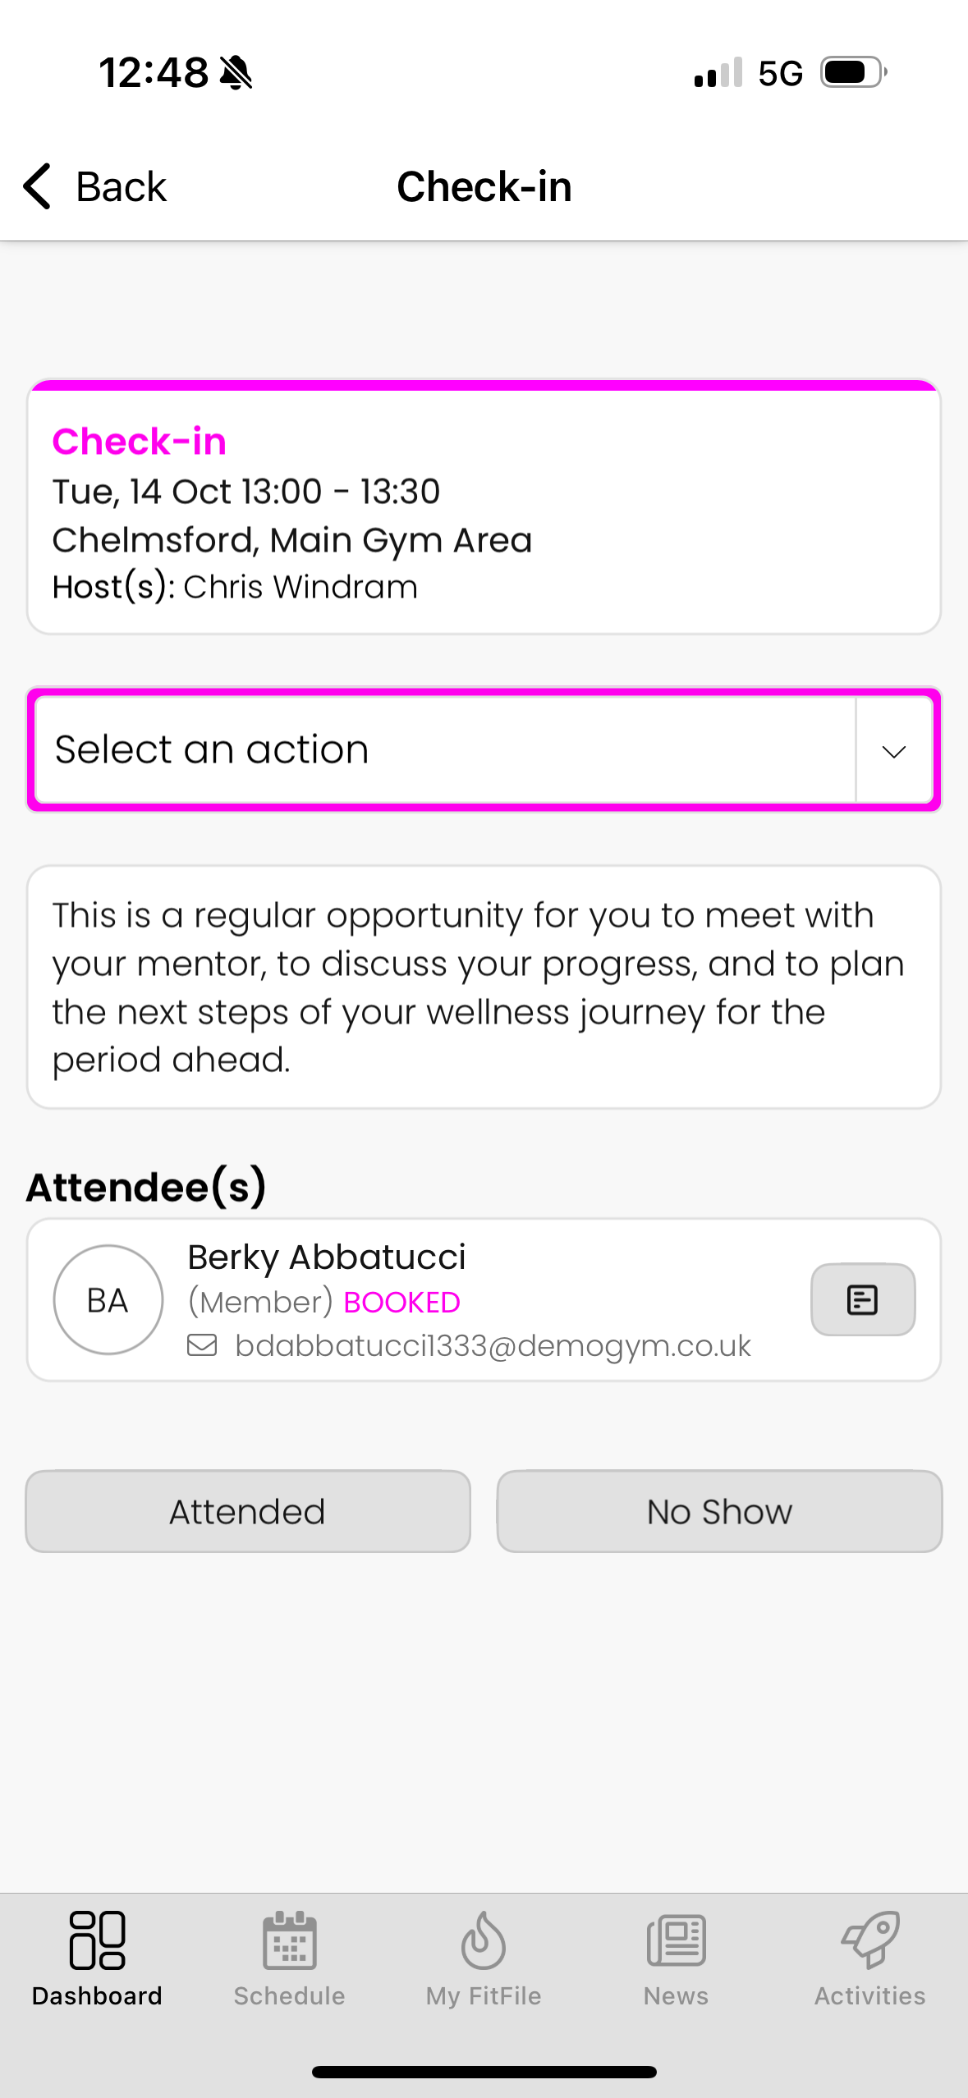Go back using the Back label
Image resolution: width=968 pixels, height=2098 pixels.
pyautogui.click(x=122, y=187)
